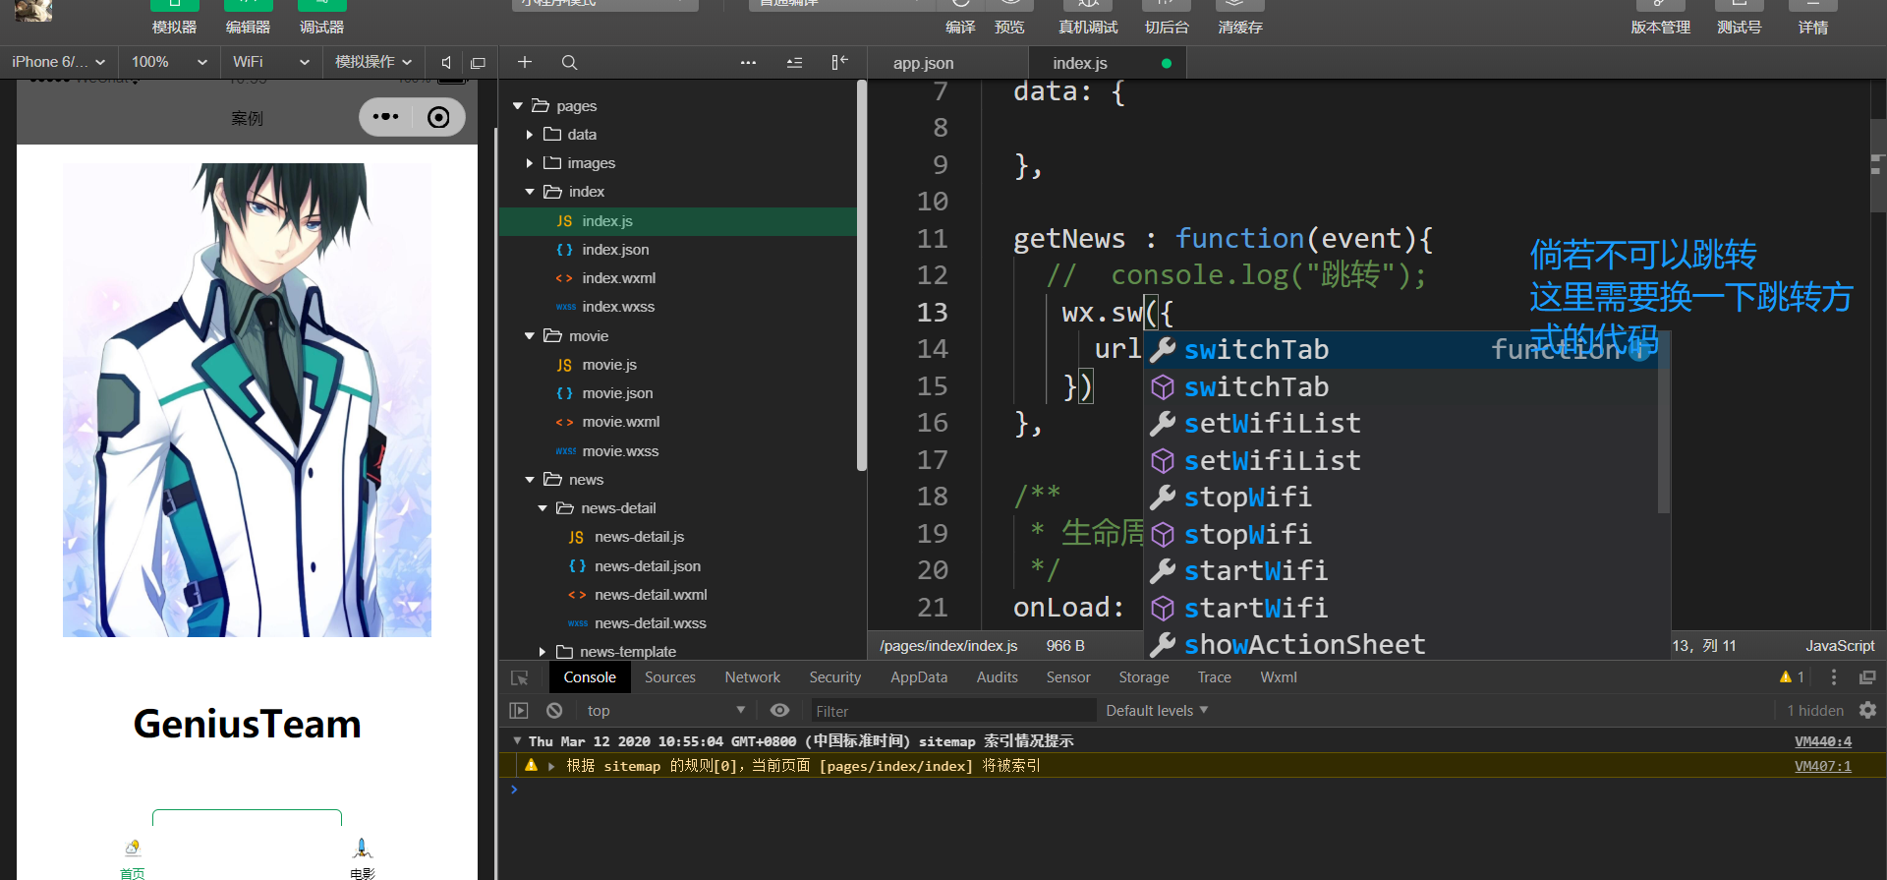The width and height of the screenshot is (1887, 880).
Task: Collapse the pages folder
Action: tap(518, 106)
